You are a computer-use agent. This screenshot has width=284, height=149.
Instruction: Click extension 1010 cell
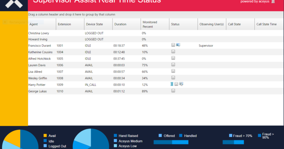pos(60,91)
